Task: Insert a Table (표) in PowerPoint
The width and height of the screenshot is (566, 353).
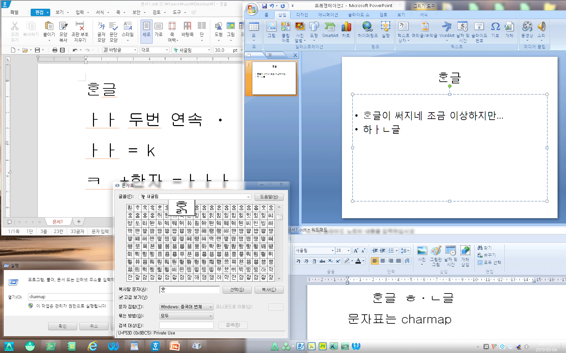Action: 254,31
